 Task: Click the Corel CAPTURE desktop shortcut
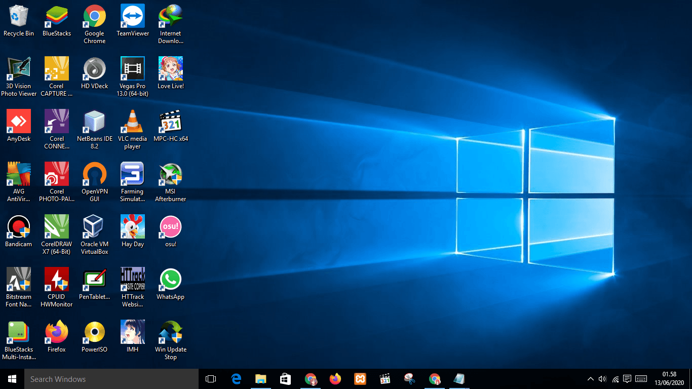[57, 76]
